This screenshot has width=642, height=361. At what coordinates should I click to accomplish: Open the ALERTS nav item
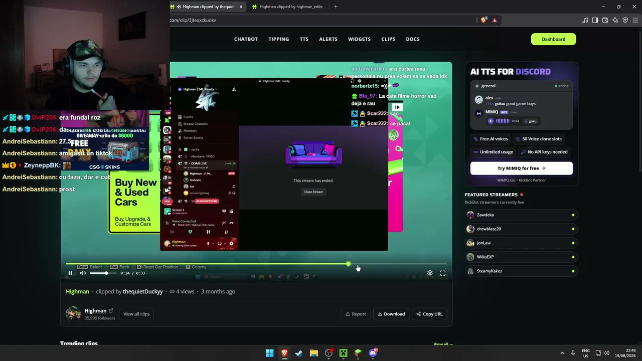(328, 39)
